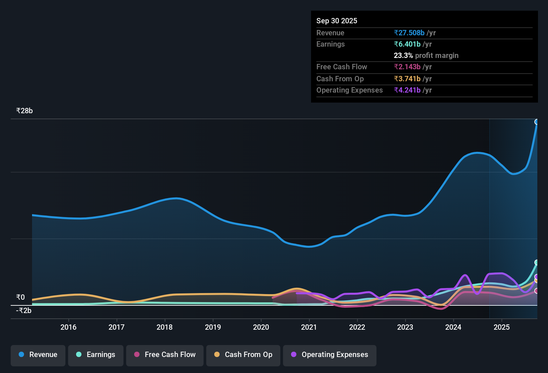Viewport: 548px width, 373px height.
Task: Click the 2023 year label on the axis
Action: pos(405,327)
